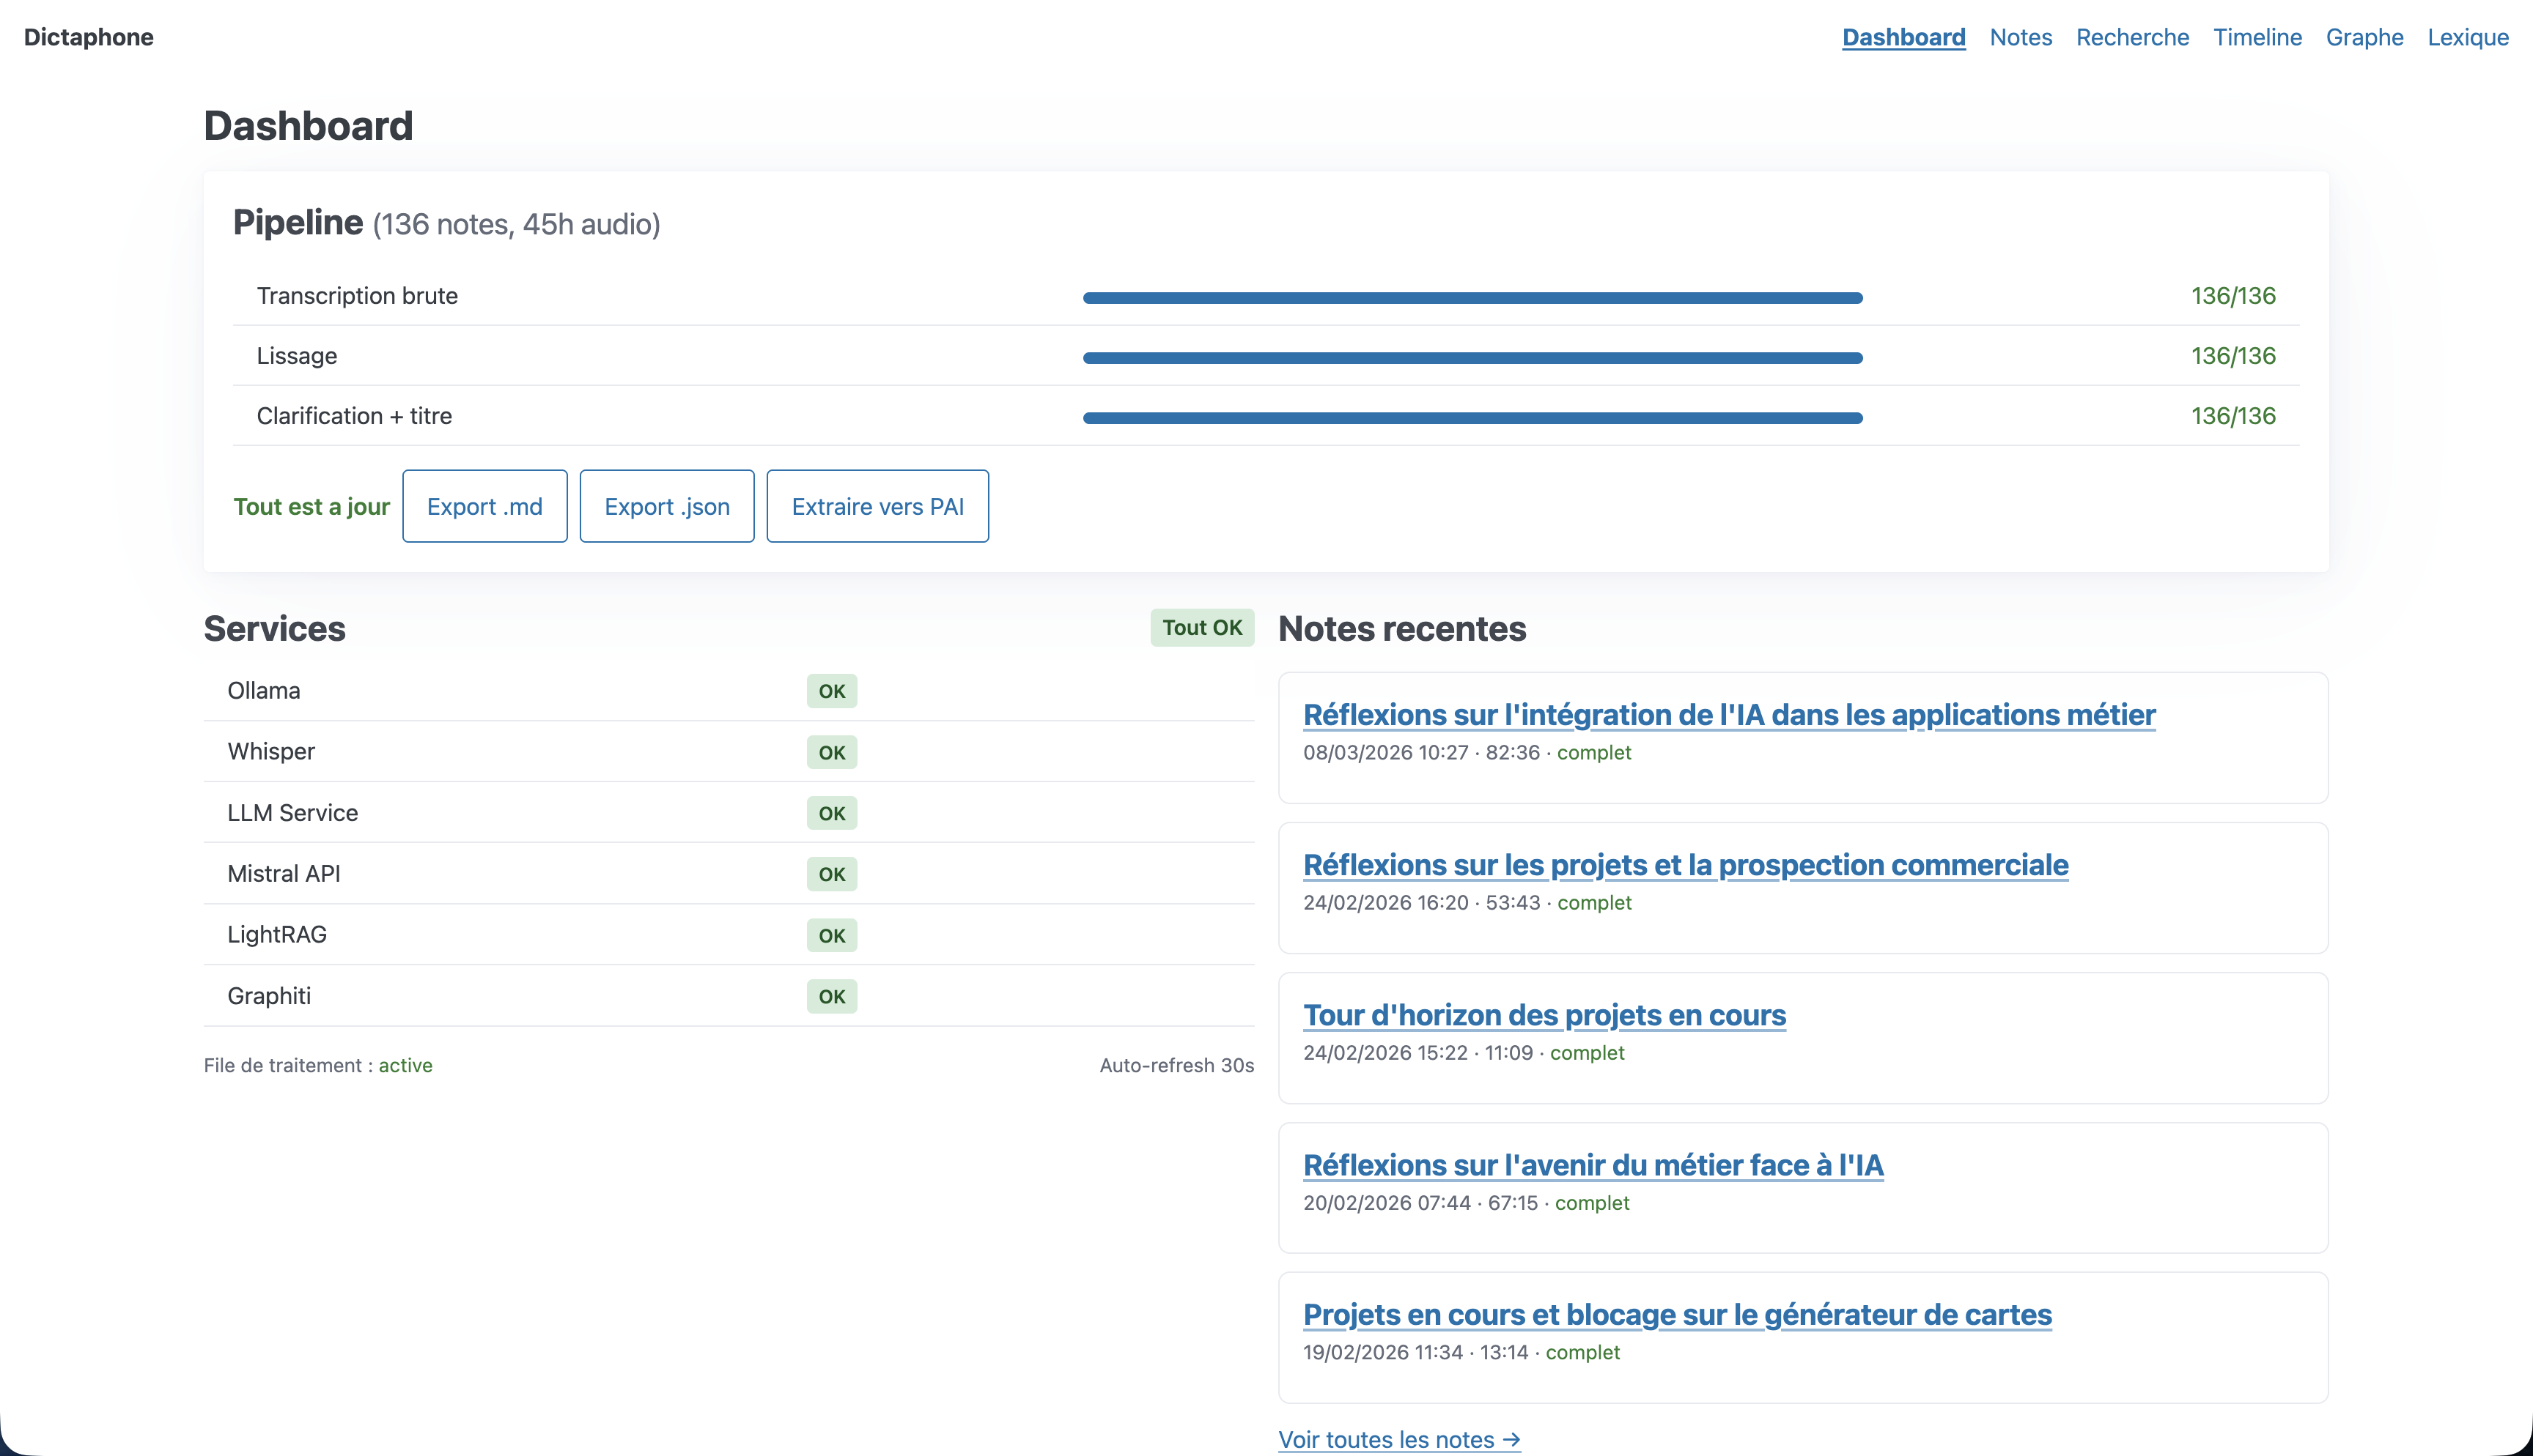This screenshot has width=2533, height=1456.
Task: Click the 20/02/2026 07:44 note metadata
Action: 1466,1203
